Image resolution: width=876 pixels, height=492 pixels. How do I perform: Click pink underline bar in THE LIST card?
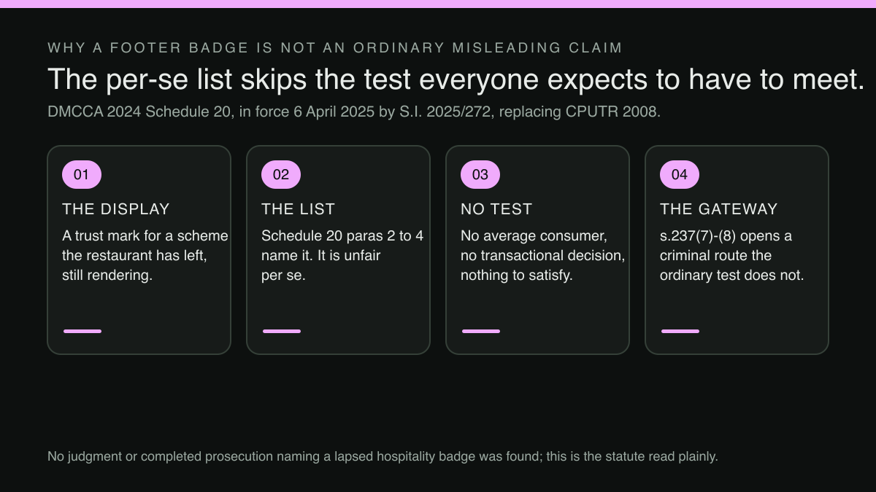pyautogui.click(x=282, y=331)
